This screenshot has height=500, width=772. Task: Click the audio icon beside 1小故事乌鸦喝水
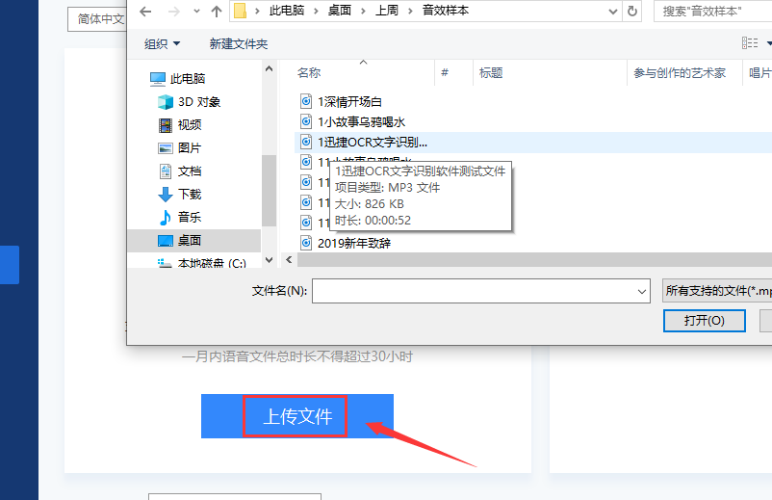click(x=306, y=121)
